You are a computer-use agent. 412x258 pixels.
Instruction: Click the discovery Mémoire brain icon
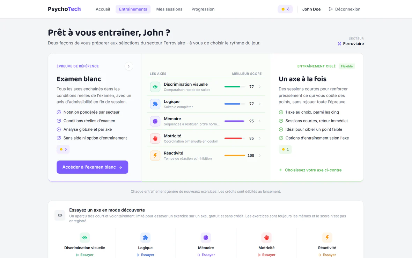pyautogui.click(x=206, y=237)
